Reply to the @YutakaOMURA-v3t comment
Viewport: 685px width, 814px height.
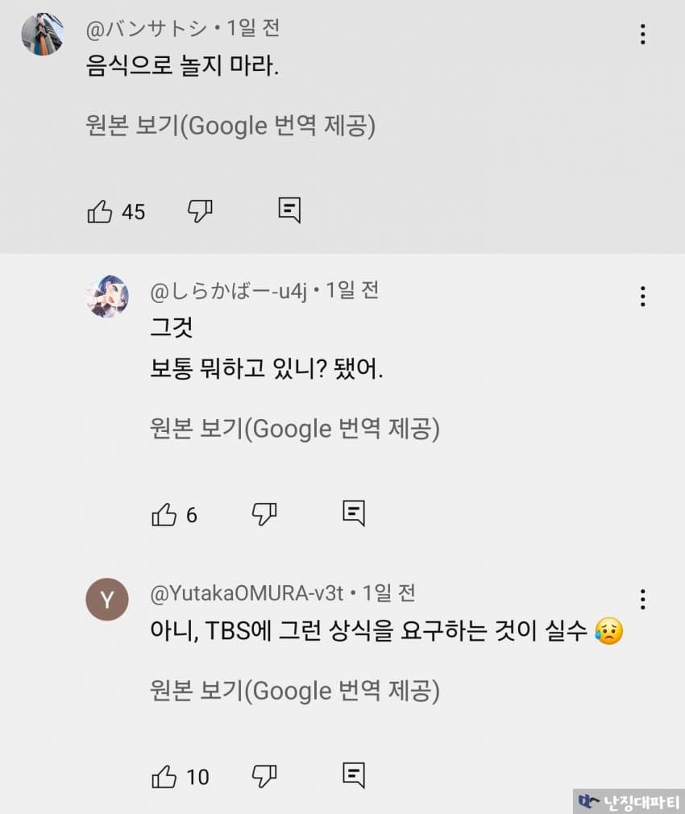pos(354,775)
